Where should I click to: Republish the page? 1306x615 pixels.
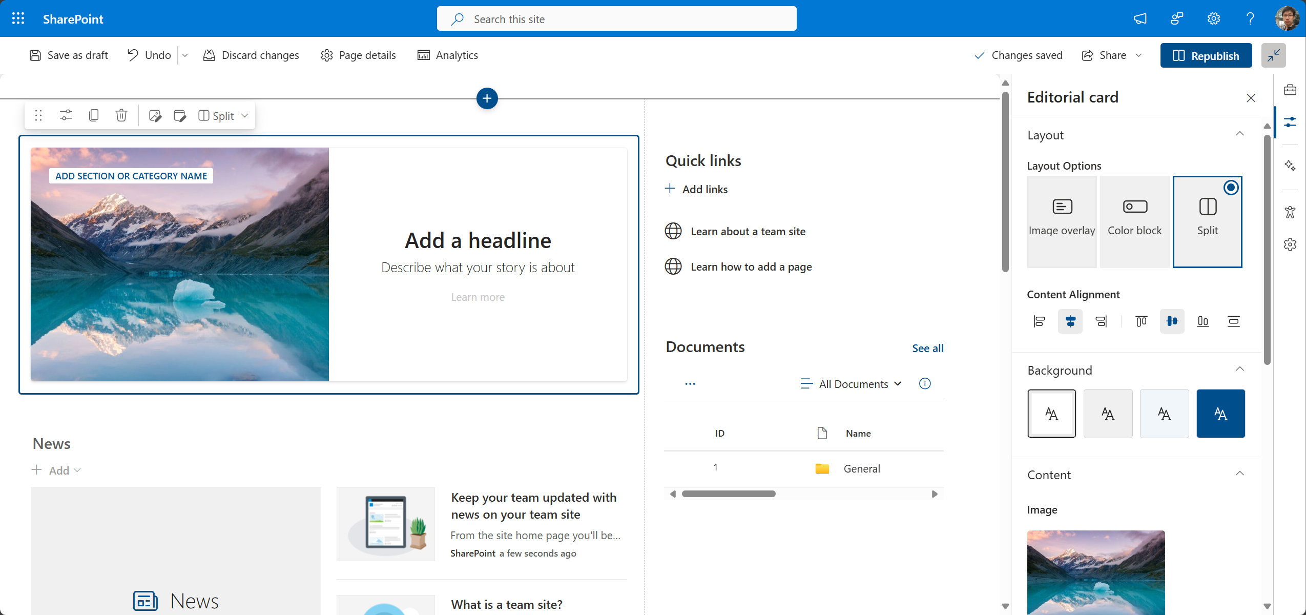(1206, 55)
